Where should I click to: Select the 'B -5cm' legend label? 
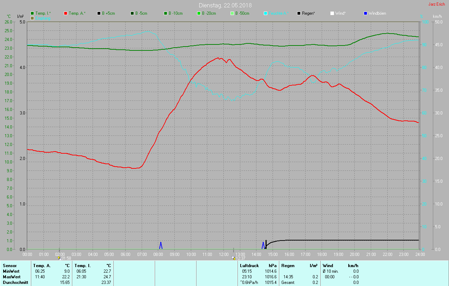click(141, 13)
